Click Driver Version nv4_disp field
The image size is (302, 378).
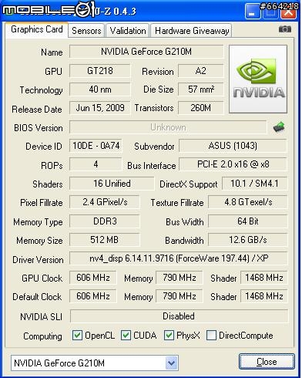pyautogui.click(x=179, y=258)
